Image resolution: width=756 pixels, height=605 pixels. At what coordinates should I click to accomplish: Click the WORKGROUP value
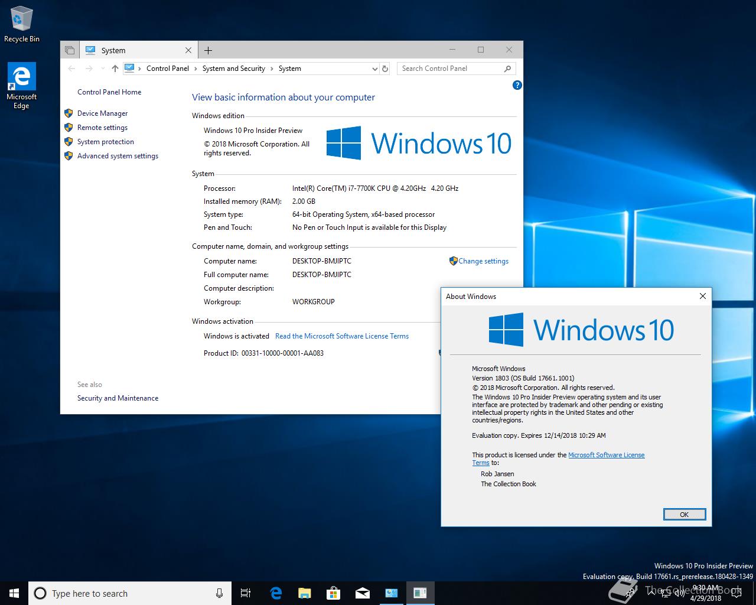coord(314,301)
